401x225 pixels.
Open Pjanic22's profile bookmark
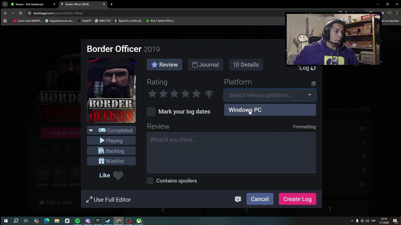pyautogui.click(x=128, y=21)
